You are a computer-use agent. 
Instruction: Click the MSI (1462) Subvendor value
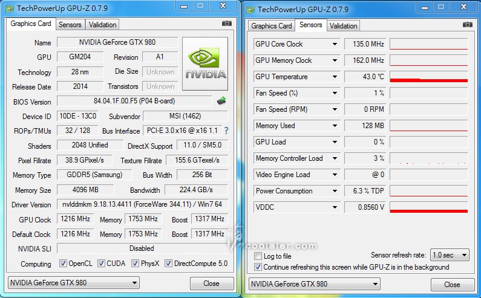(x=185, y=116)
